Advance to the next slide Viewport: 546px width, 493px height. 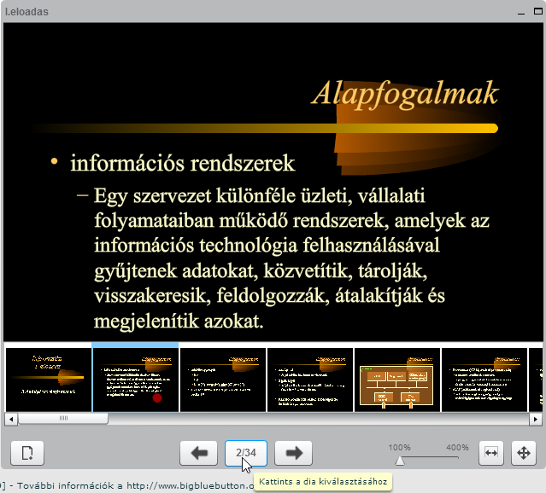coord(293,453)
